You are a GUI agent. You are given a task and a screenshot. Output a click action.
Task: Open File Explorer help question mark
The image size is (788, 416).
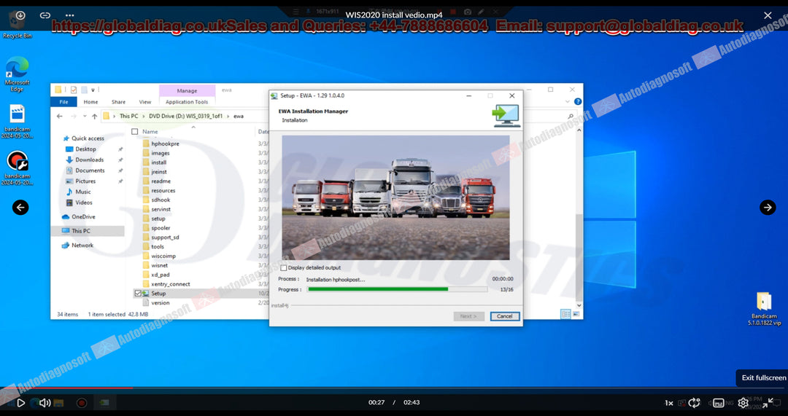click(577, 101)
